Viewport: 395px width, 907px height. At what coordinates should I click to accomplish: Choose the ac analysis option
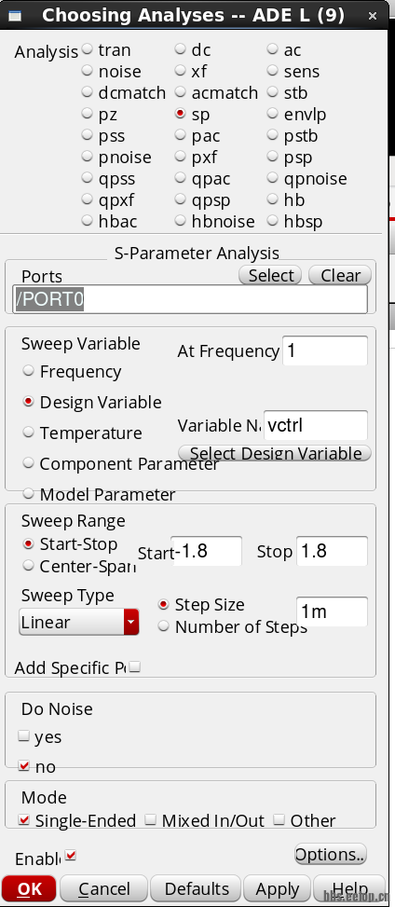pyautogui.click(x=273, y=49)
